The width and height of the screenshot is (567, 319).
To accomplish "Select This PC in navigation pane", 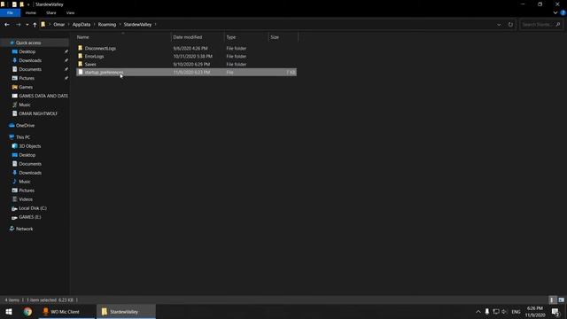I will (x=23, y=137).
